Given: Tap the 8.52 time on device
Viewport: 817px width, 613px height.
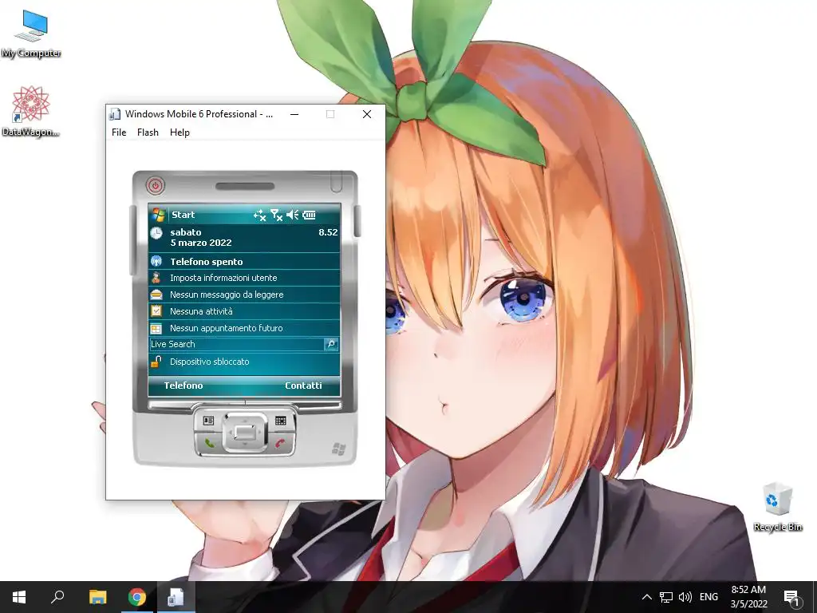Looking at the screenshot, I should [x=328, y=232].
